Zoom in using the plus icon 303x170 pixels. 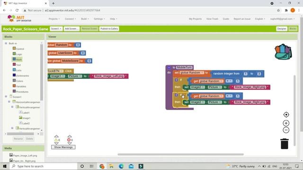tap(286, 123)
